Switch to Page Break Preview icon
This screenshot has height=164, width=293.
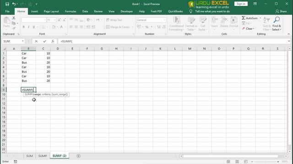tap(246, 162)
